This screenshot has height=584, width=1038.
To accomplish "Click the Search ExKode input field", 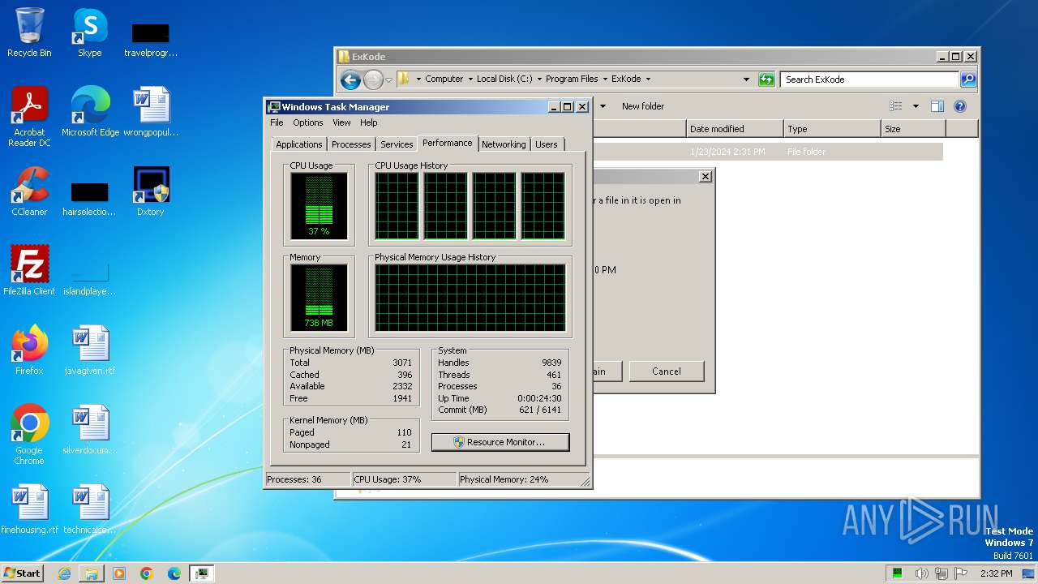I will (x=870, y=79).
